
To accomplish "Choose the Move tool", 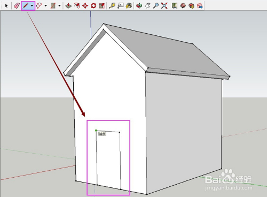I will (85, 6).
